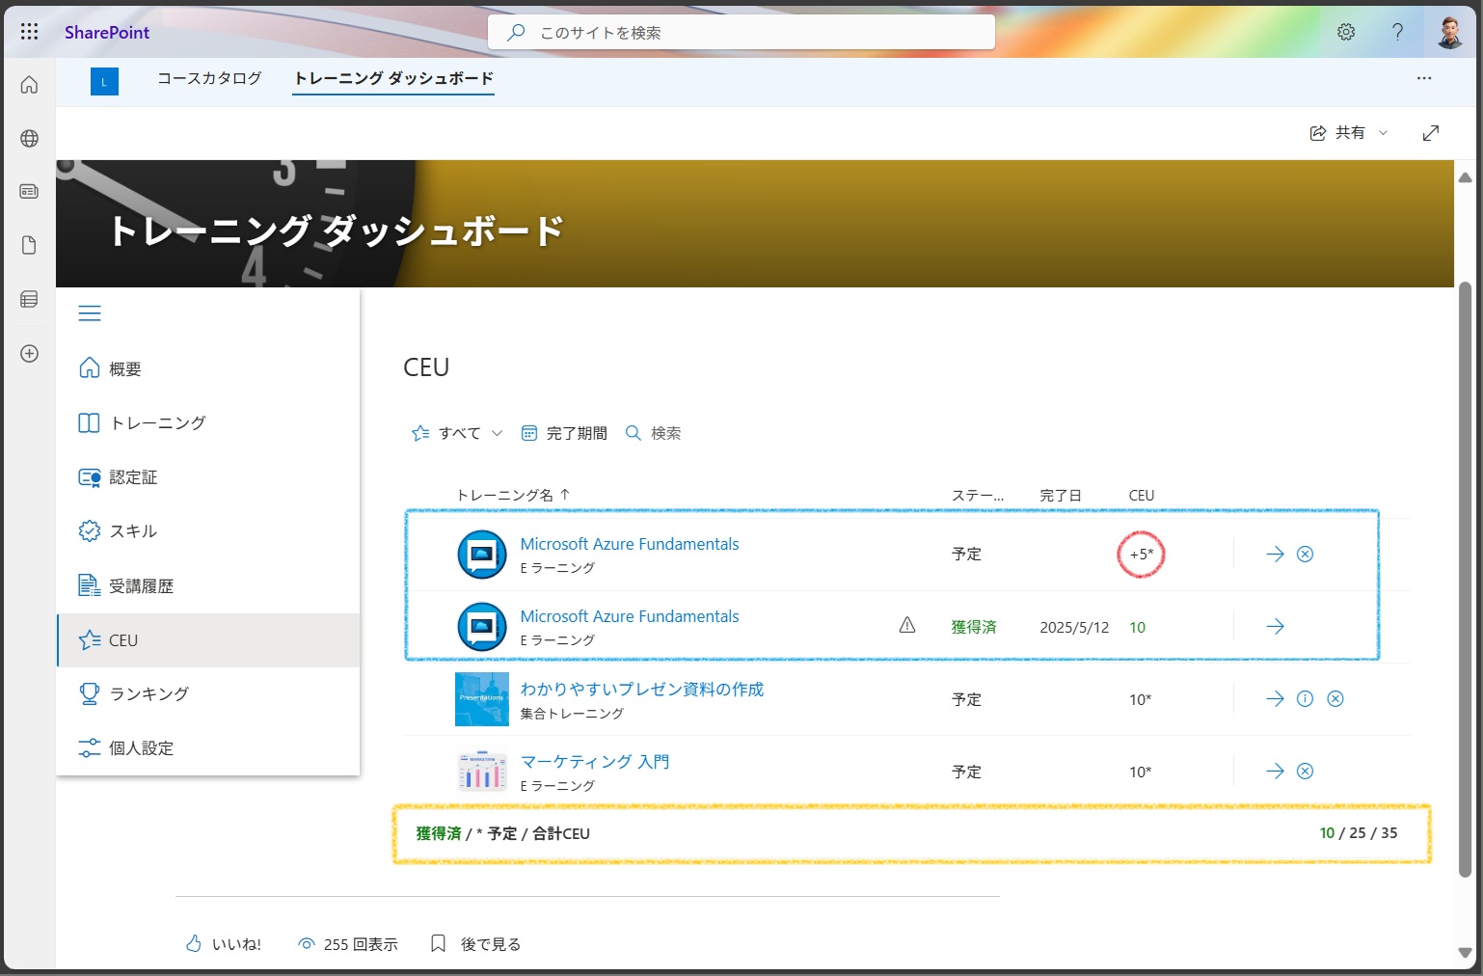The image size is (1483, 976).
Task: Click the Azure icon of earned Azure row
Action: click(x=482, y=627)
